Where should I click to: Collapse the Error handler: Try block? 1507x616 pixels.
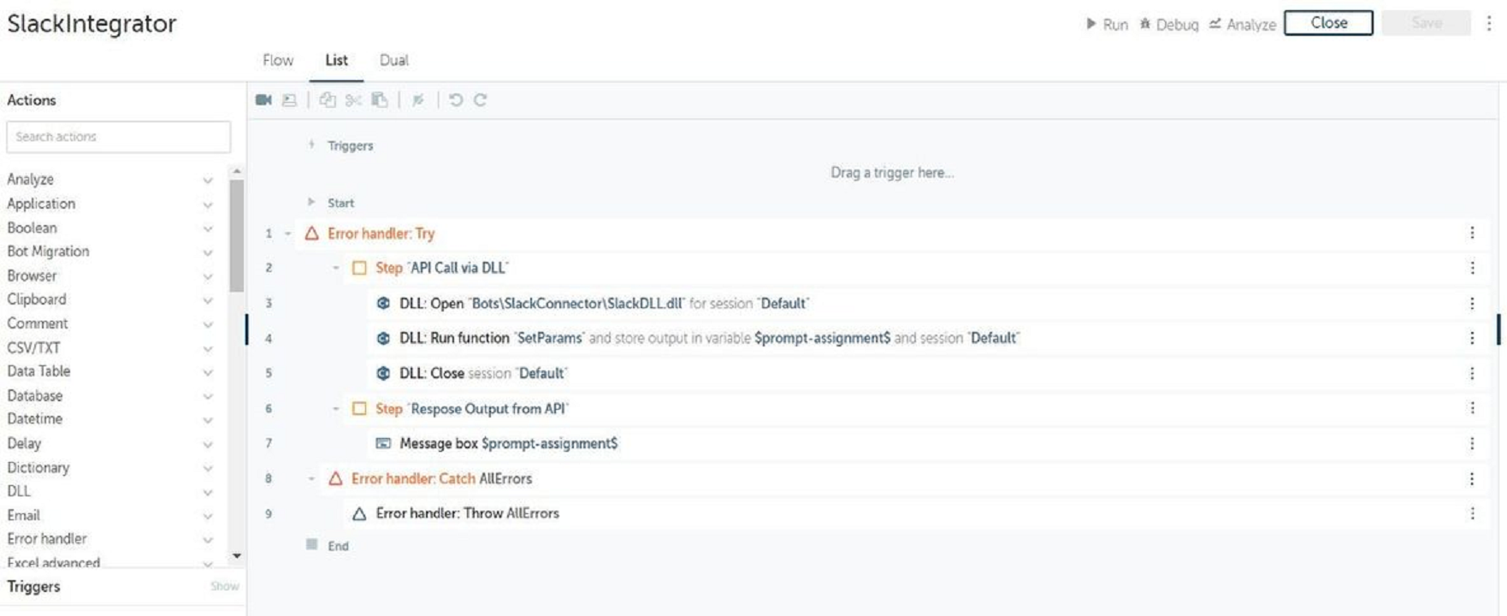[x=288, y=234]
